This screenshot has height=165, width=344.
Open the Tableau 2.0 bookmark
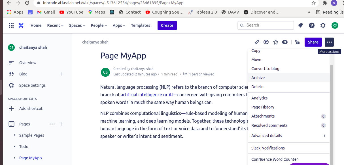tap(202, 12)
